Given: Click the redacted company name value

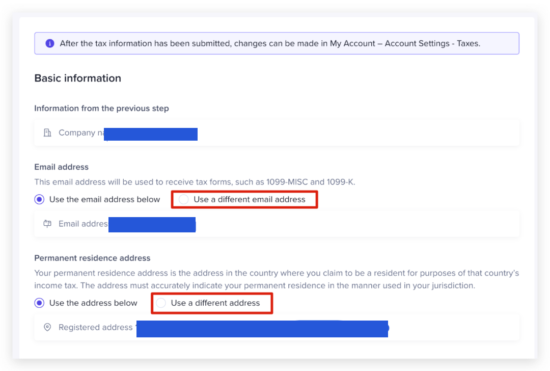Looking at the screenshot, I should click(151, 134).
